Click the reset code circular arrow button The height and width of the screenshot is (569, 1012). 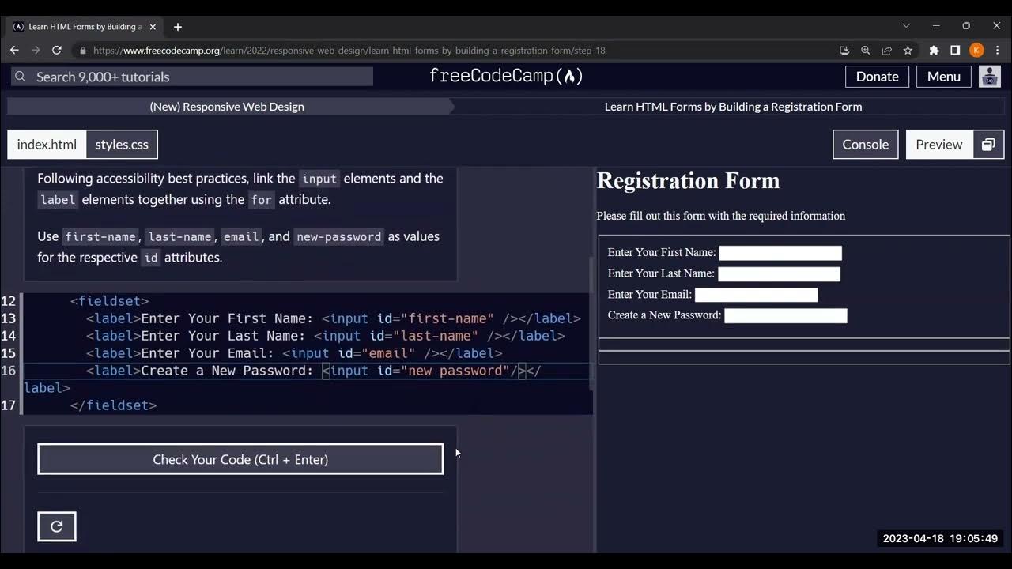tap(57, 526)
